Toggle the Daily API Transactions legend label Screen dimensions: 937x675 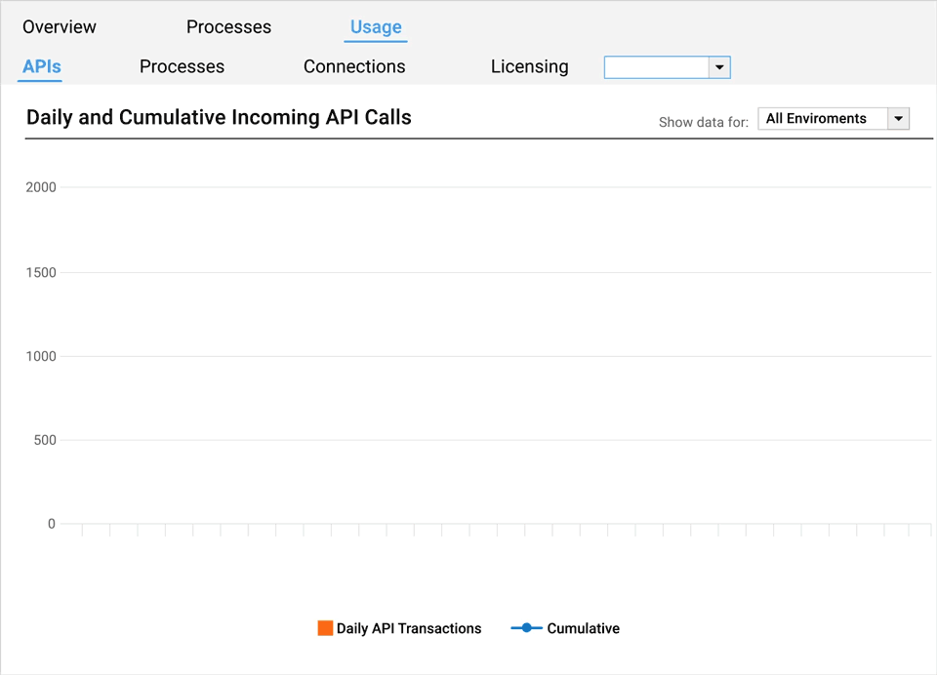(409, 629)
